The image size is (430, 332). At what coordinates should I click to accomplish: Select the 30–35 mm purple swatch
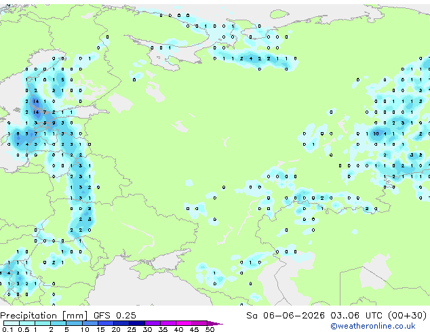153,323
